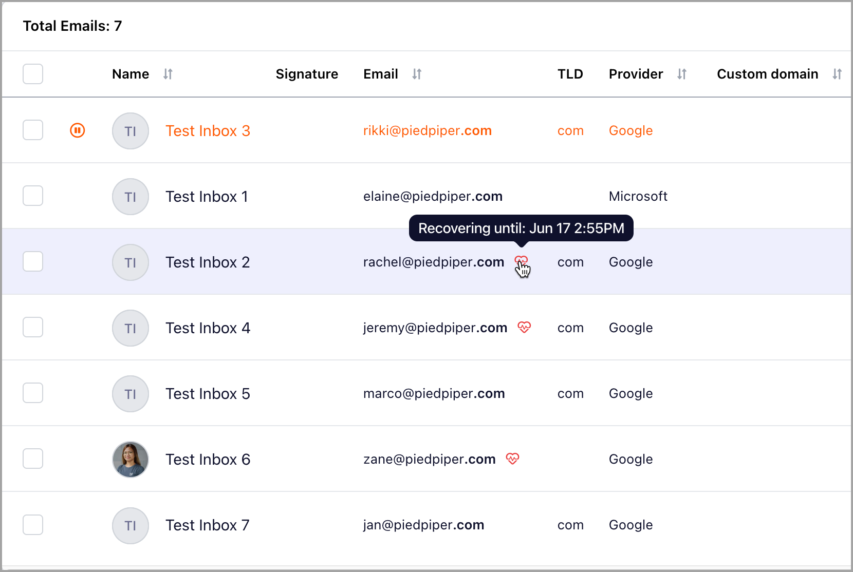Click the Total Emails: 7 label
The width and height of the screenshot is (853, 572).
point(72,26)
